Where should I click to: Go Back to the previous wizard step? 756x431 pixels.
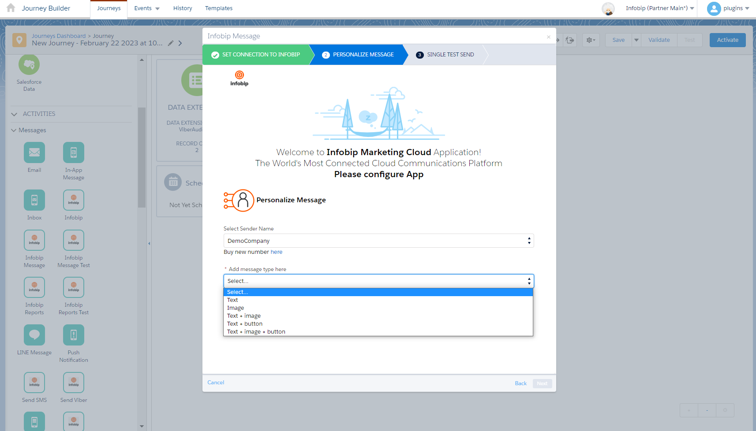click(x=520, y=383)
